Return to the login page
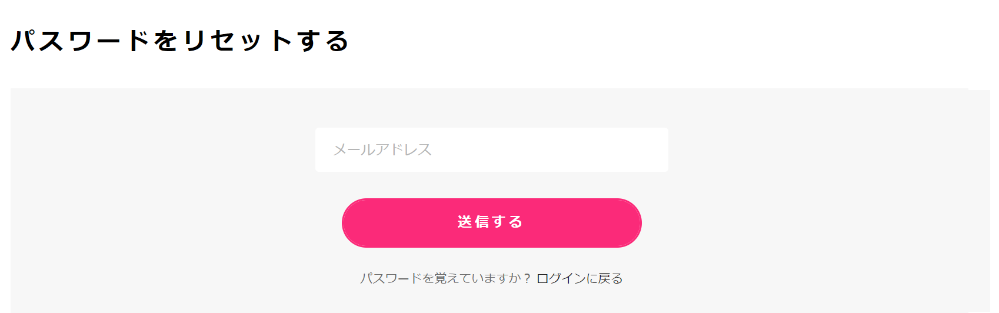 click(580, 278)
